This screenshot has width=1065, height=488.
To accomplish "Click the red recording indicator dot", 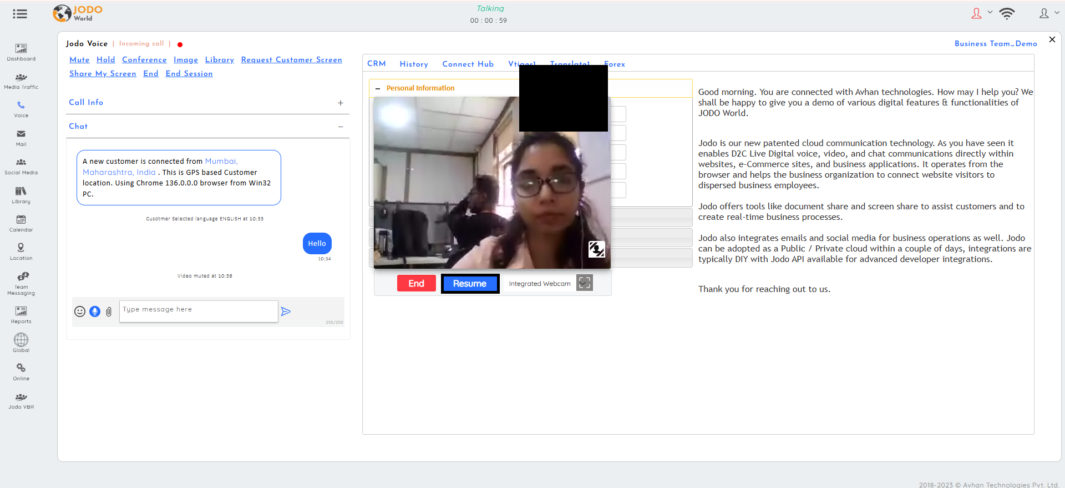I will point(180,44).
